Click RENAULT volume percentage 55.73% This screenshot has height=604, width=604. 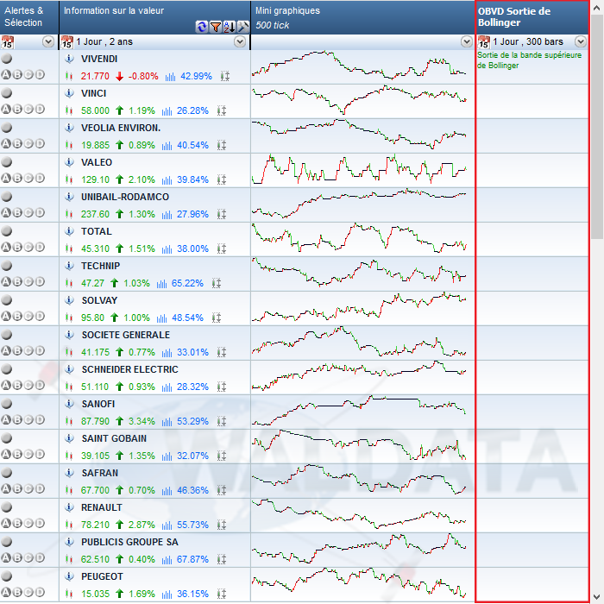[x=192, y=525]
